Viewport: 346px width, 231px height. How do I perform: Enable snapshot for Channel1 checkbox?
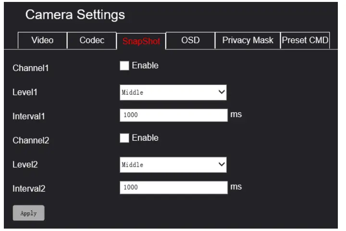click(x=124, y=66)
